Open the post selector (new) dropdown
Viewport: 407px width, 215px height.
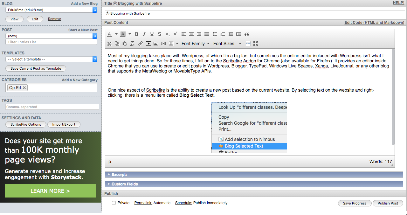(x=52, y=36)
